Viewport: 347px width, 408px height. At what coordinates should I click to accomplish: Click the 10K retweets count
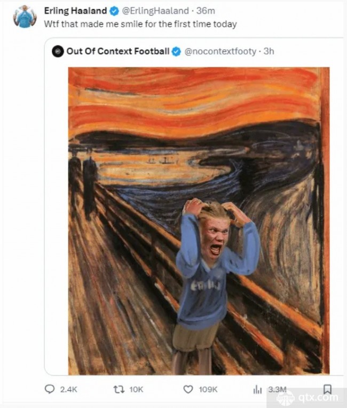pyautogui.click(x=136, y=389)
